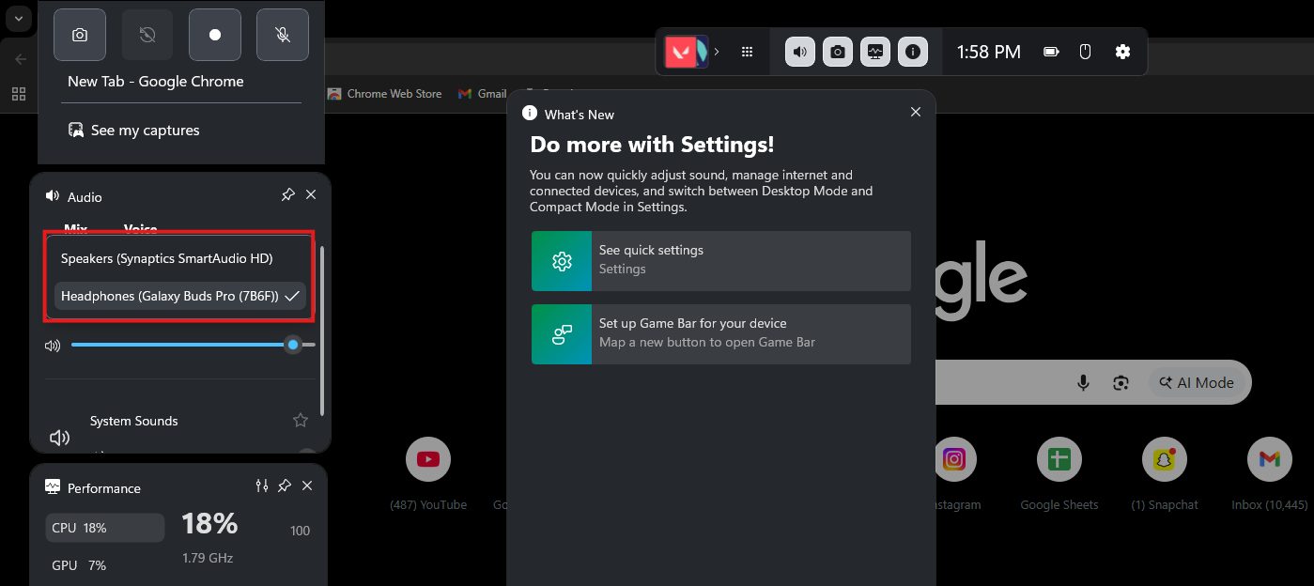
Task: Open Game Bar settings gear
Action: (x=1122, y=53)
